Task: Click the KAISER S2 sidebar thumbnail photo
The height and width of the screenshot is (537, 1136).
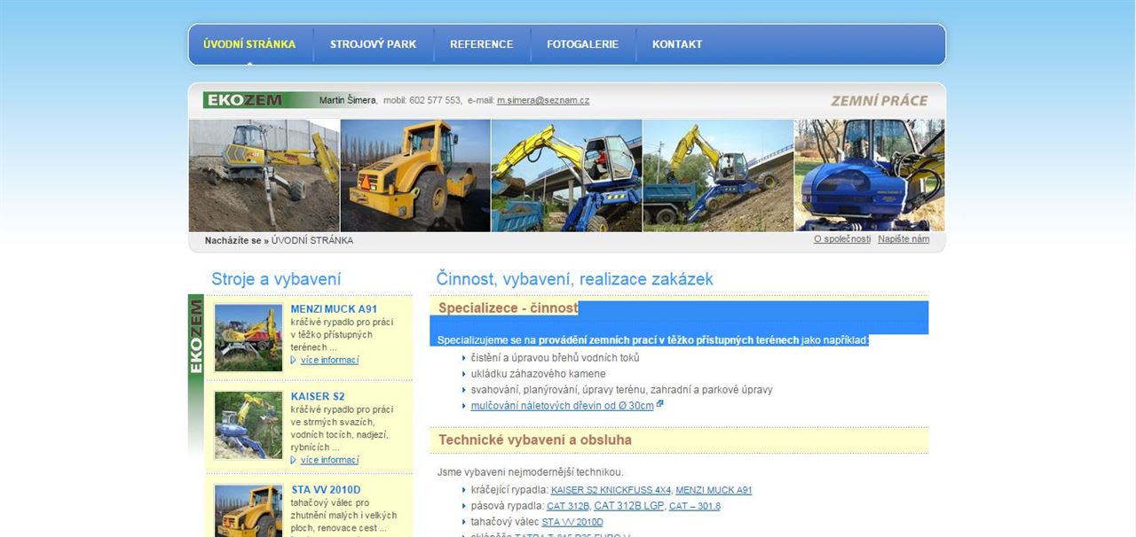Action: click(248, 425)
